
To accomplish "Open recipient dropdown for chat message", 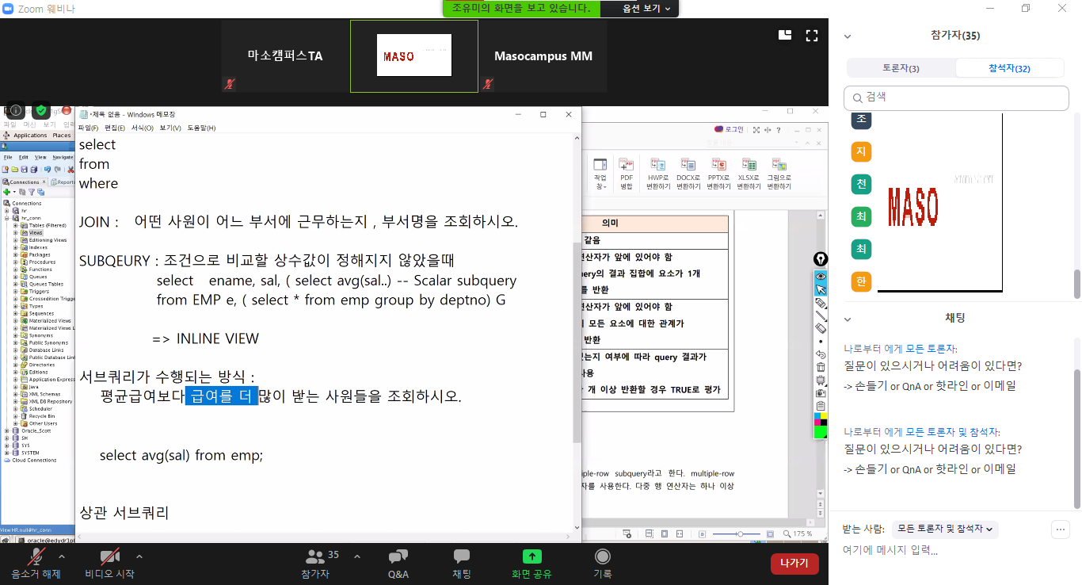I will coord(944,528).
